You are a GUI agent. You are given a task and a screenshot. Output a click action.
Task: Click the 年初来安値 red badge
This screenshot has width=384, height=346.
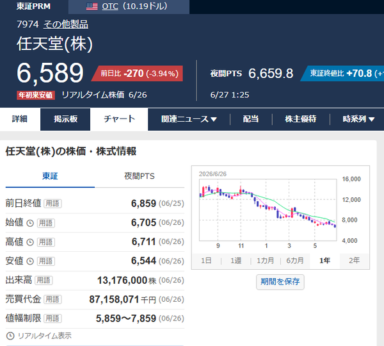click(36, 95)
